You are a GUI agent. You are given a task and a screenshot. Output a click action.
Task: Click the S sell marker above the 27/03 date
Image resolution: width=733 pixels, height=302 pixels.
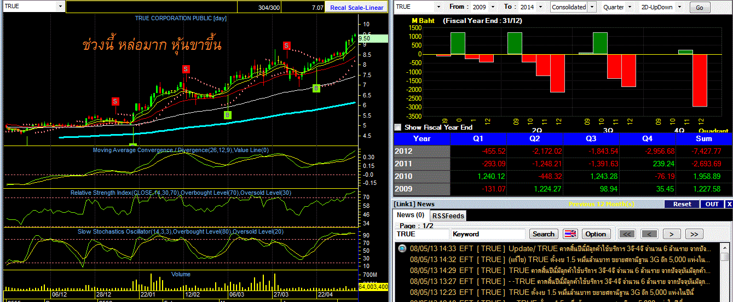[x=286, y=45]
